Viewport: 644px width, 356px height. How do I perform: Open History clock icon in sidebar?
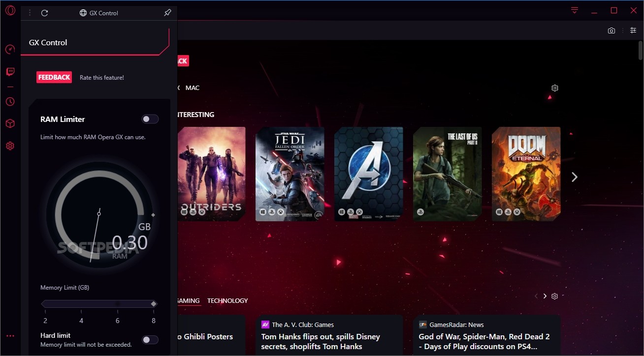coord(10,102)
